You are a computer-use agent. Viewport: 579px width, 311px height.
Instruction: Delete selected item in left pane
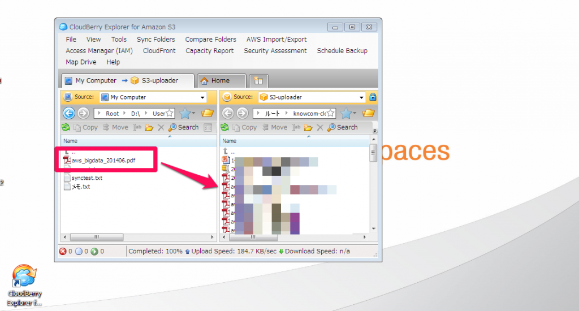click(161, 127)
